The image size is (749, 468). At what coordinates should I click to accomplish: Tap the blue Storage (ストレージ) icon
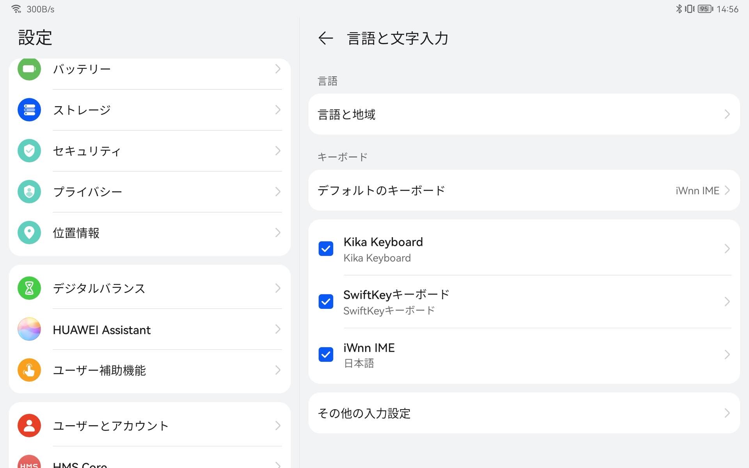pyautogui.click(x=29, y=110)
